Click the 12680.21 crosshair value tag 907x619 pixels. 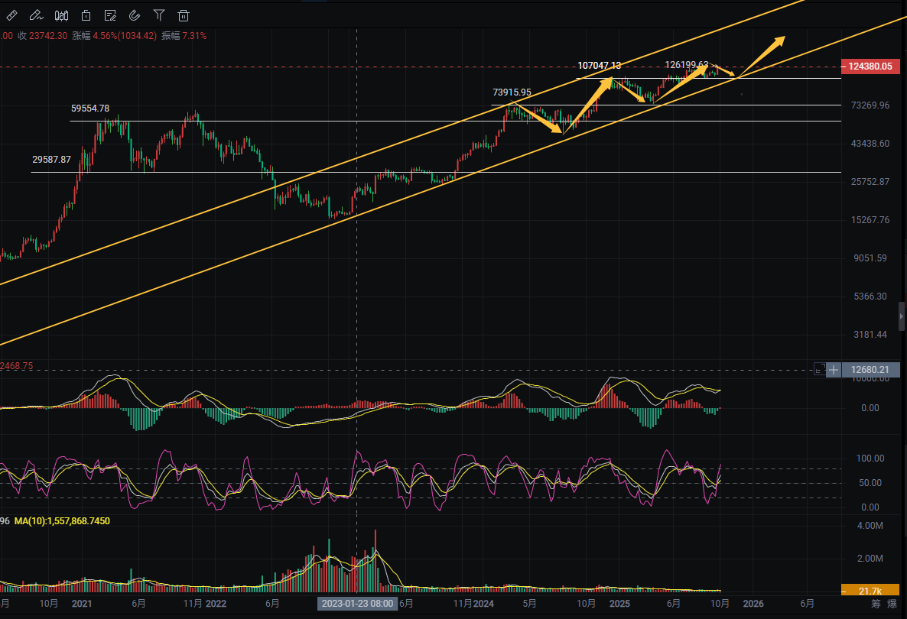click(x=870, y=370)
